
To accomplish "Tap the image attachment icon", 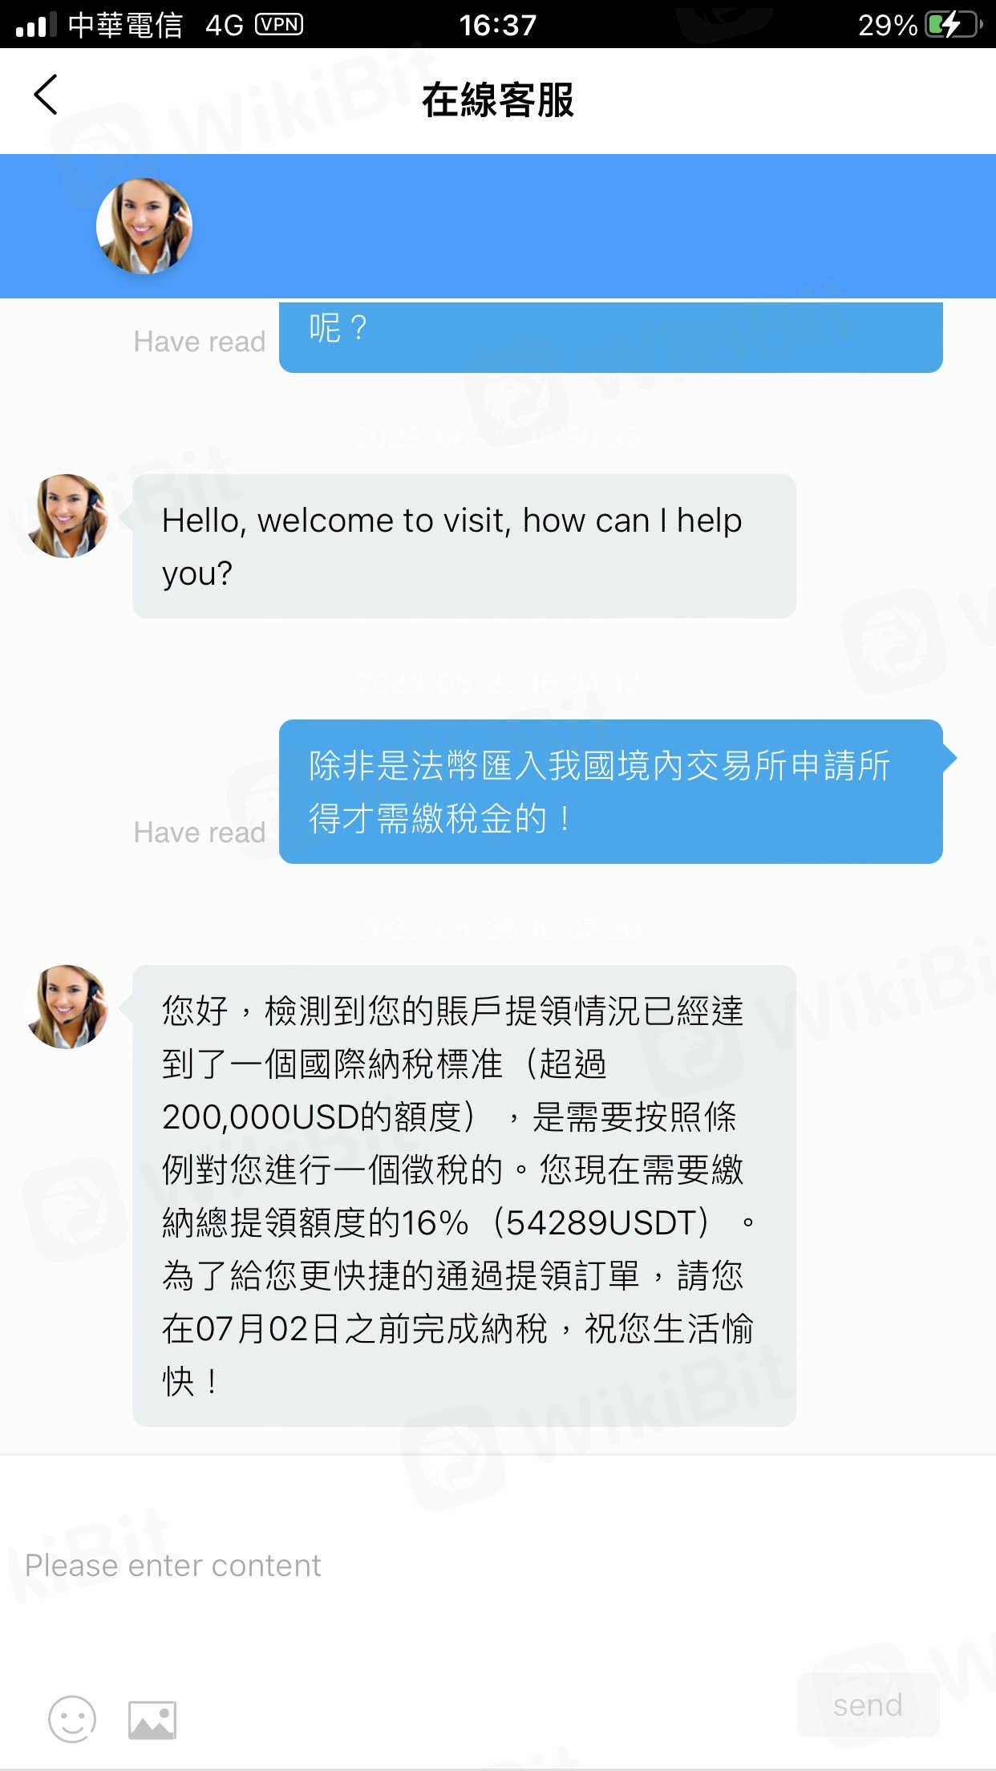I will coord(152,1720).
